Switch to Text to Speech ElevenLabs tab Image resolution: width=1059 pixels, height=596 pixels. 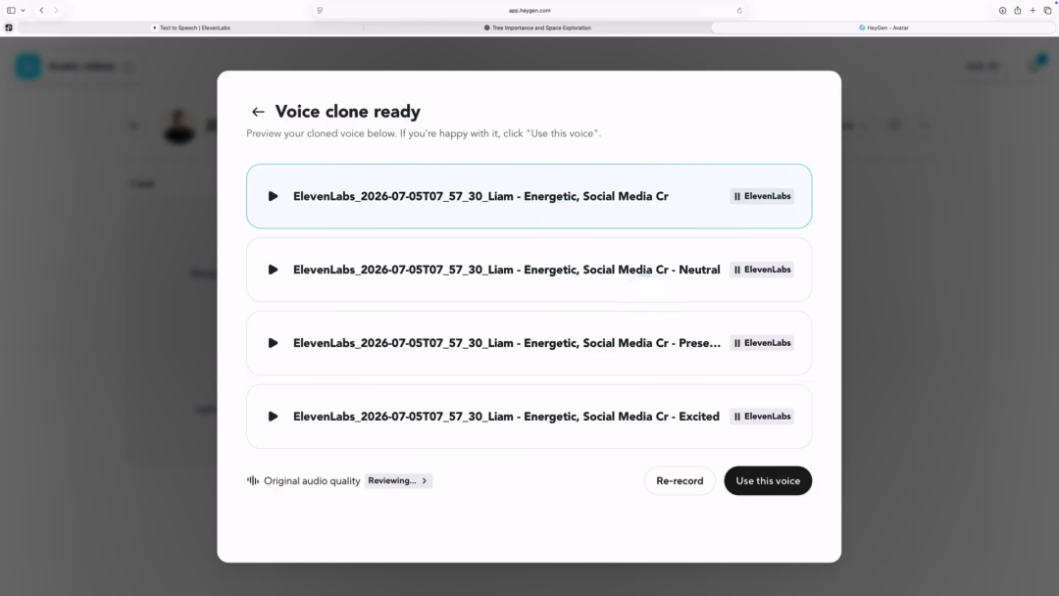(x=191, y=27)
